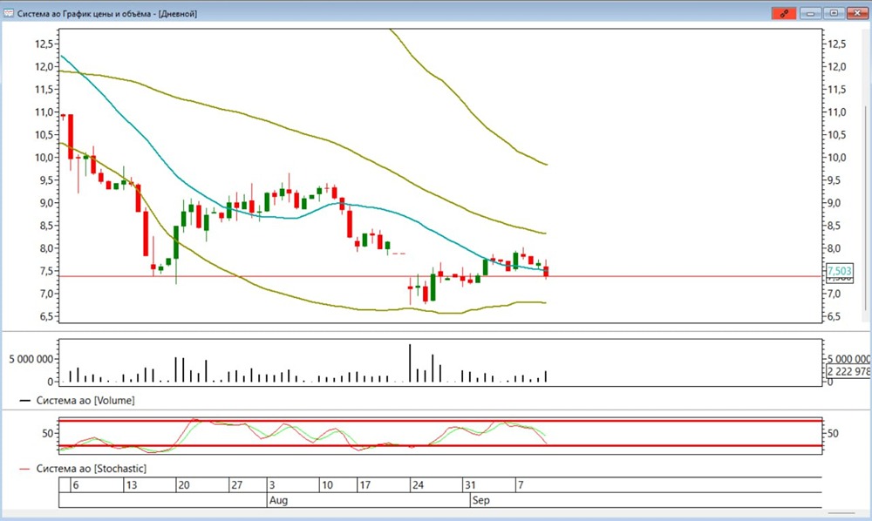Click the 'Система ао [Stochastic]' legend
The width and height of the screenshot is (872, 521).
[92, 469]
